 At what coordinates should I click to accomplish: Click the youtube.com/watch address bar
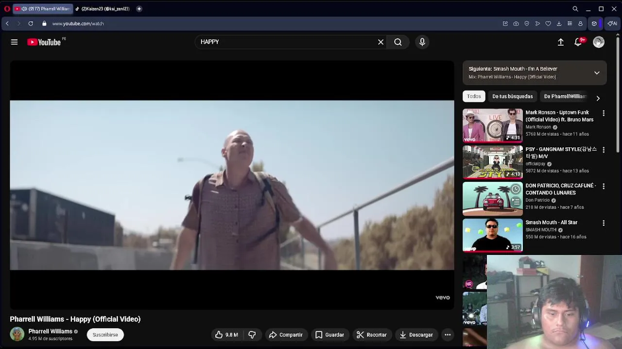tap(78, 23)
